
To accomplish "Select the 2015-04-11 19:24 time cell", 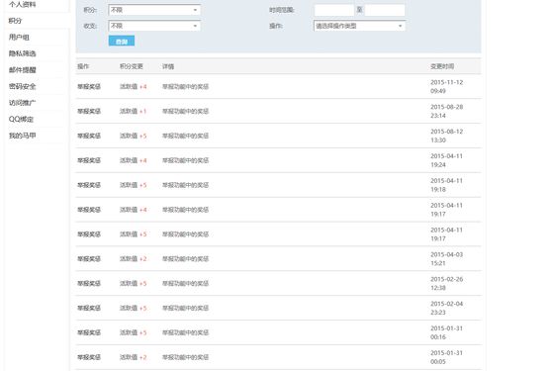I will [446, 160].
